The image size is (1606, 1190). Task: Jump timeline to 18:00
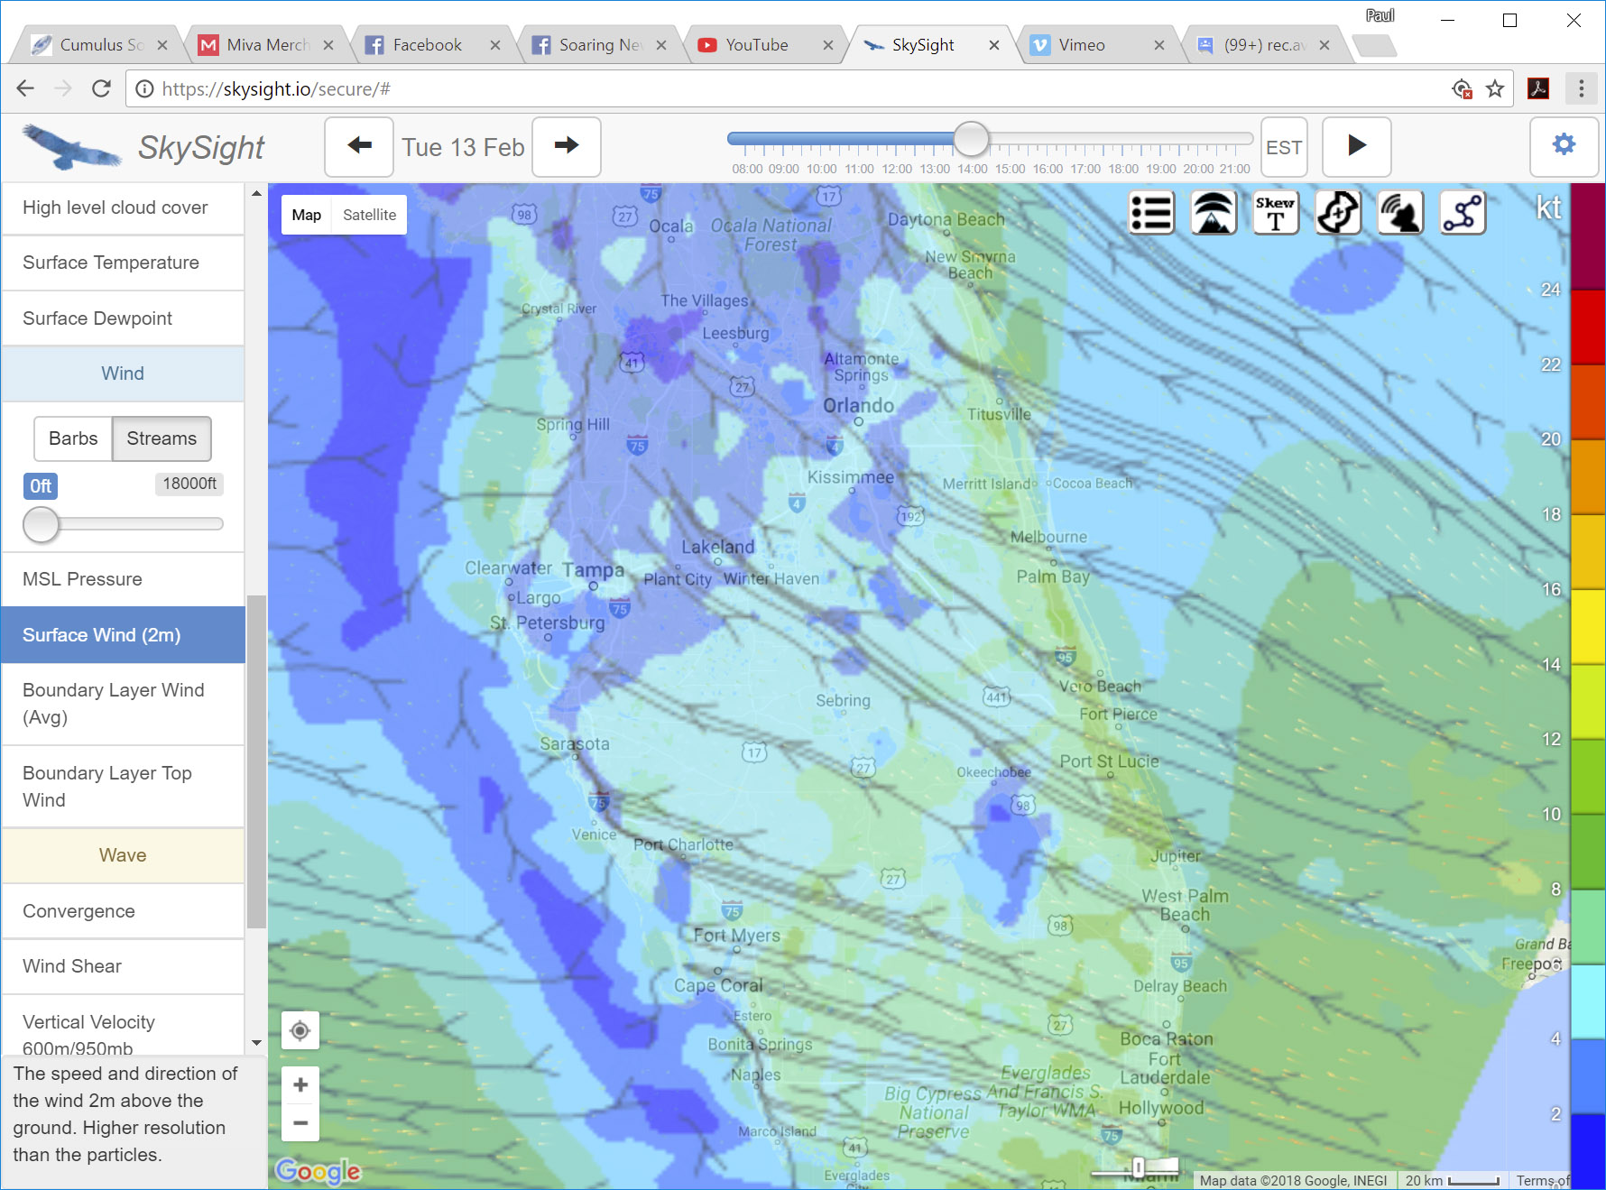1123,169
